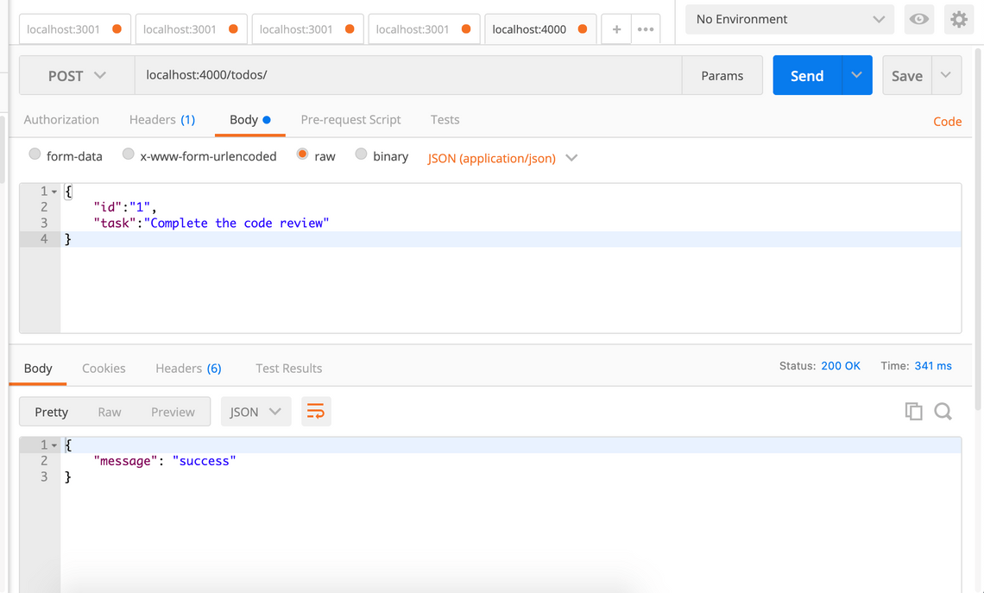This screenshot has width=984, height=593.
Task: Open the tab options three-dots menu
Action: tap(645, 29)
